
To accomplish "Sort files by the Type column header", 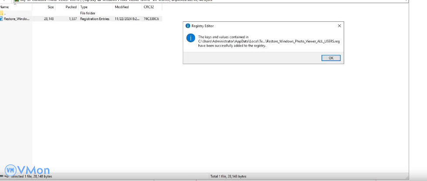I will (x=84, y=7).
